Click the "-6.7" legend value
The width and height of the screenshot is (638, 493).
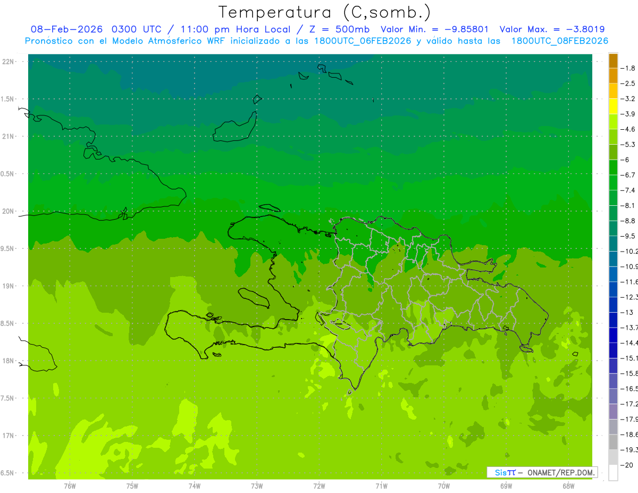[628, 175]
